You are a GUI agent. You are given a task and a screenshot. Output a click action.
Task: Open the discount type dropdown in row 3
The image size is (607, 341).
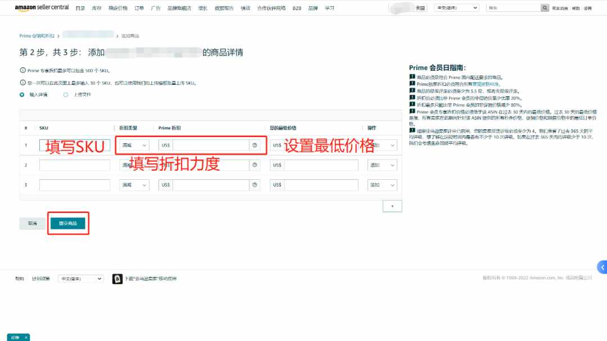point(134,185)
